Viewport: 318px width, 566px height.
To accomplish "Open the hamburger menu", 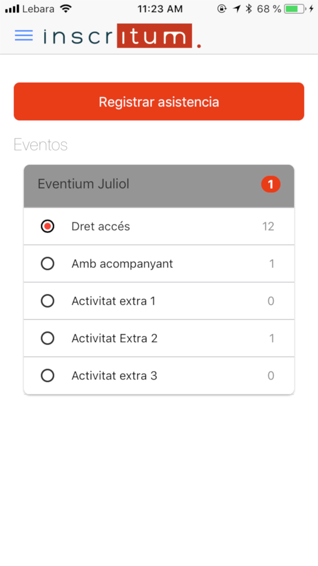I will 24,35.
